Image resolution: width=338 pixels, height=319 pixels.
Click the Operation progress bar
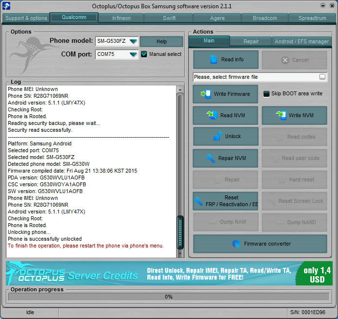[169, 297]
